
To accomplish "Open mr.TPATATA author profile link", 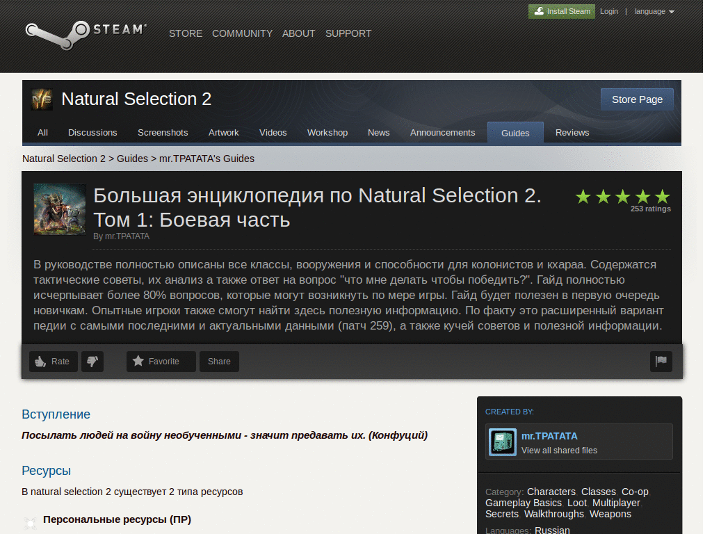I will [x=549, y=436].
